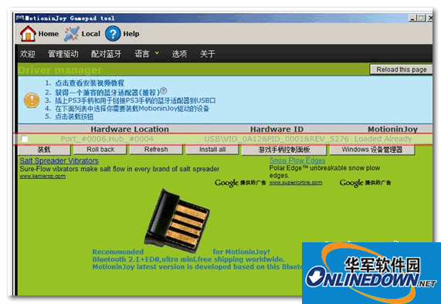The image size is (441, 304).
Task: Click the Install all button
Action: pyautogui.click(x=212, y=150)
